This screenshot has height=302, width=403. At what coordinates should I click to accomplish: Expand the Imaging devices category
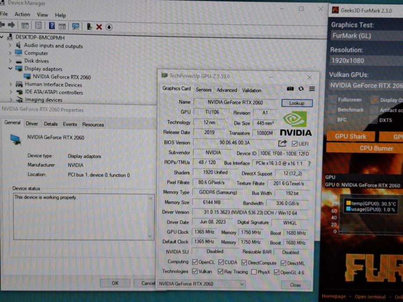(11, 99)
